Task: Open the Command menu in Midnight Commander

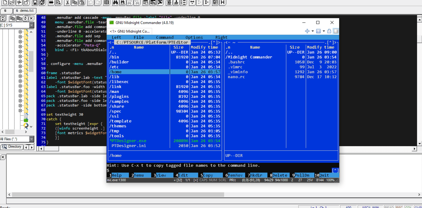Action: (165, 37)
